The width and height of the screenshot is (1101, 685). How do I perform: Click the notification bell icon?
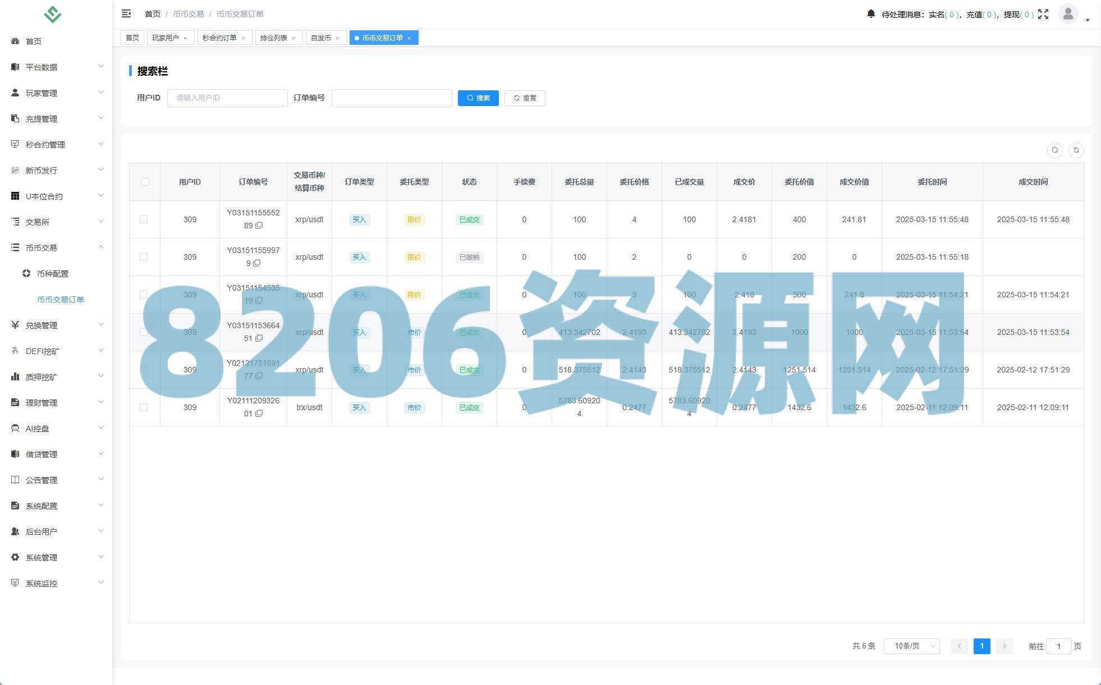point(870,14)
